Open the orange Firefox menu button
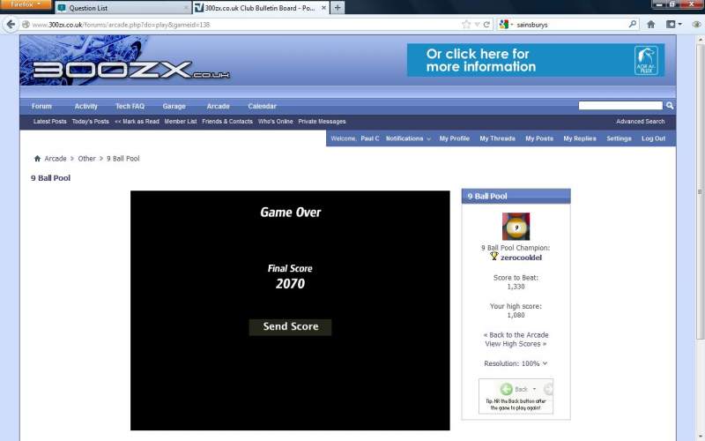The height and width of the screenshot is (441, 705). pos(24,5)
